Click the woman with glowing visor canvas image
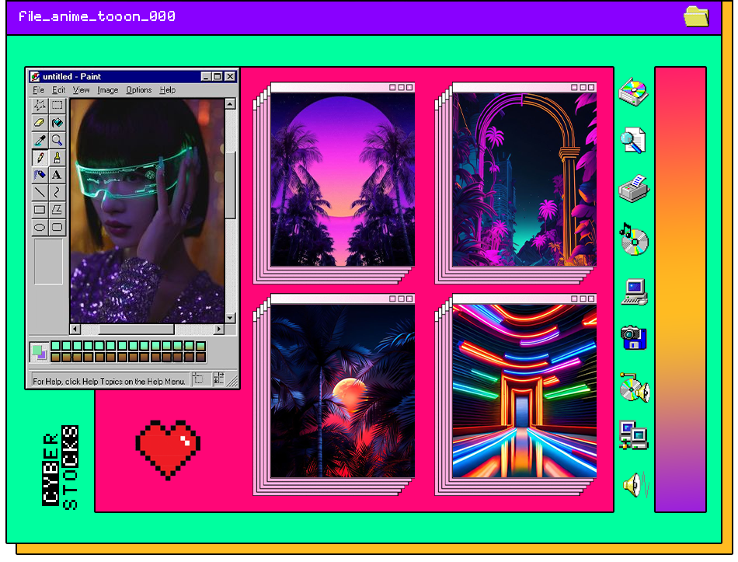The height and width of the screenshot is (562, 738). click(x=148, y=211)
